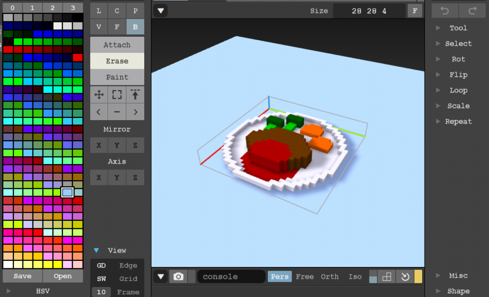Click the Save palette button
Screen dimensions: 489x297
point(22,276)
